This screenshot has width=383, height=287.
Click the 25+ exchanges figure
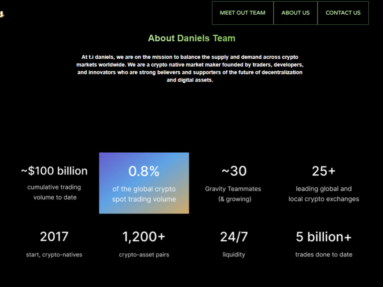point(324,171)
